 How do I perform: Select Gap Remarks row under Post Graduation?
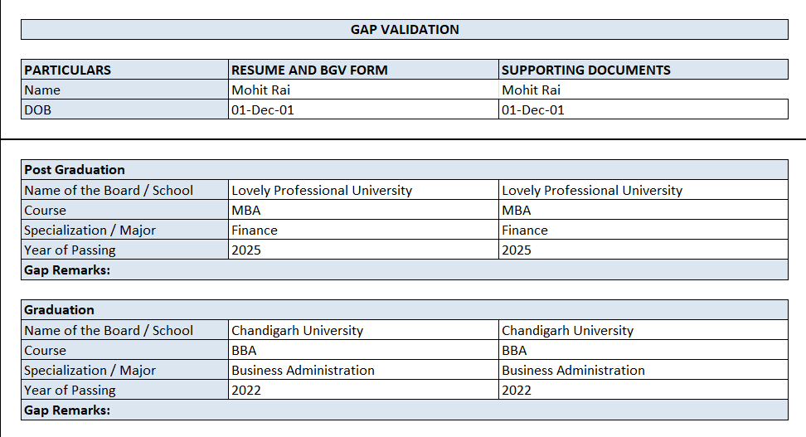click(405, 270)
